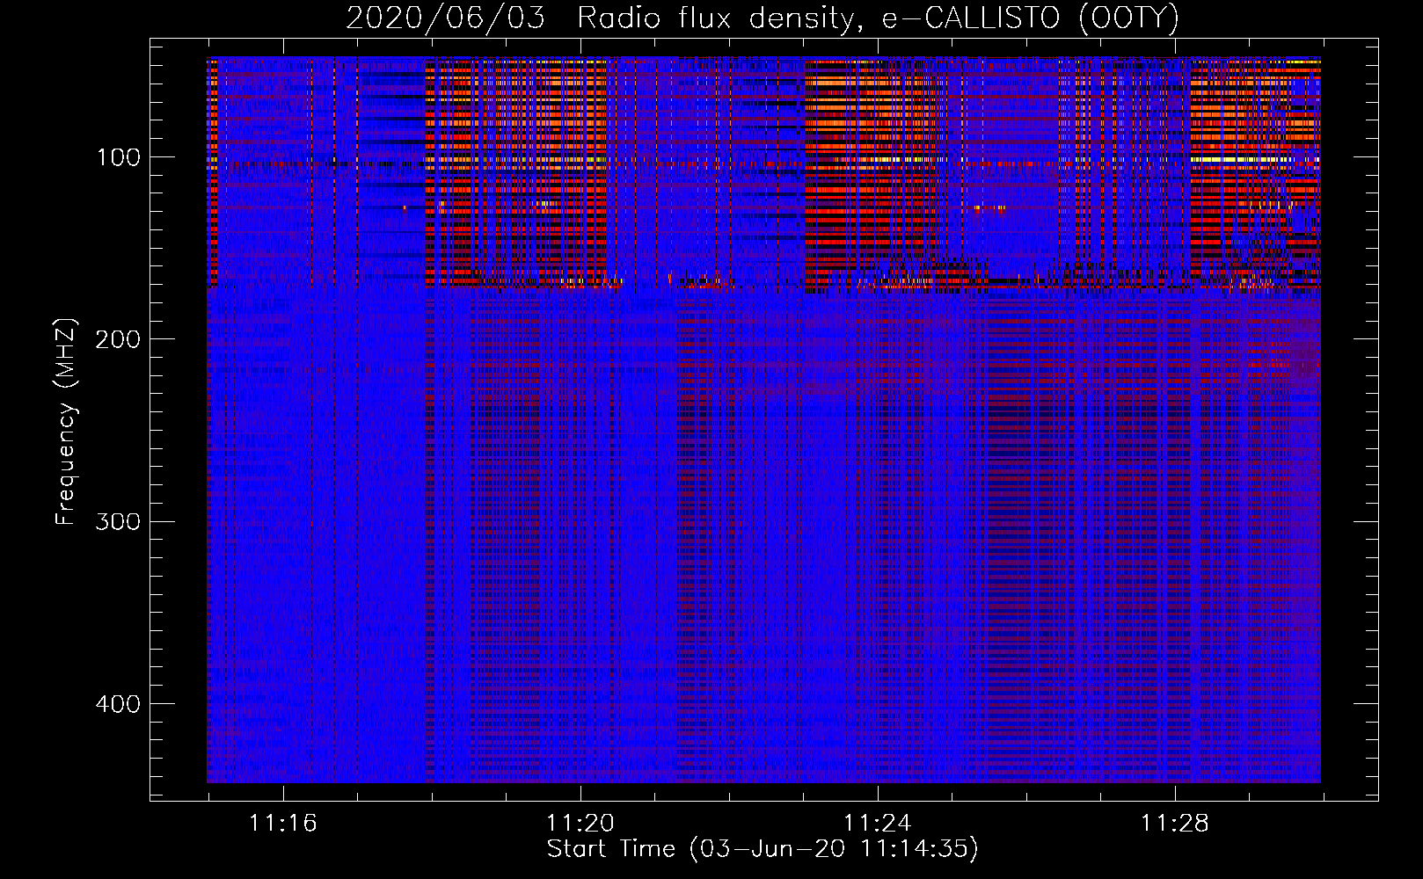Click the '11:20' time tick label
1423x879 pixels.
(580, 824)
